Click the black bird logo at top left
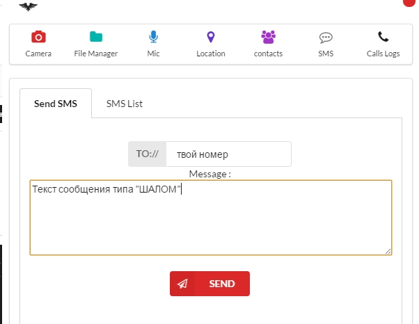419x324 pixels. tap(29, 6)
